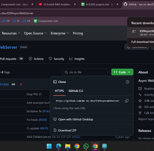Open the Pricing page

pos(78,33)
